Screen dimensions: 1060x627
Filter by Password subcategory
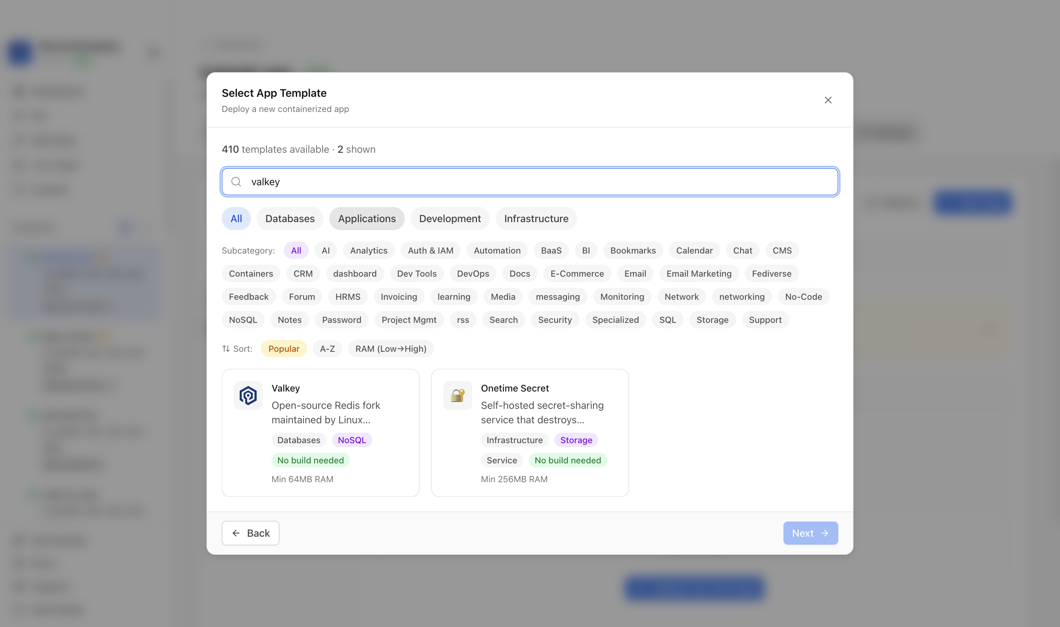point(341,320)
